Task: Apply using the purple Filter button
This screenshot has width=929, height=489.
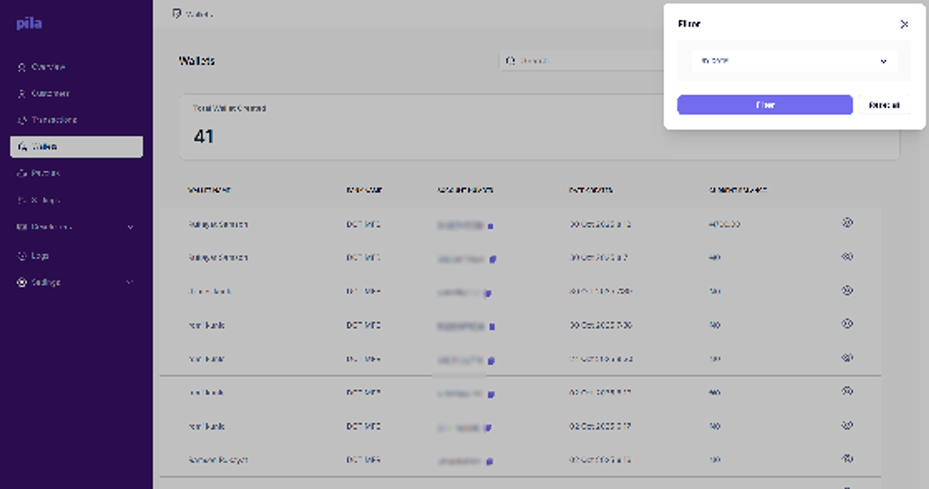Action: (x=765, y=105)
